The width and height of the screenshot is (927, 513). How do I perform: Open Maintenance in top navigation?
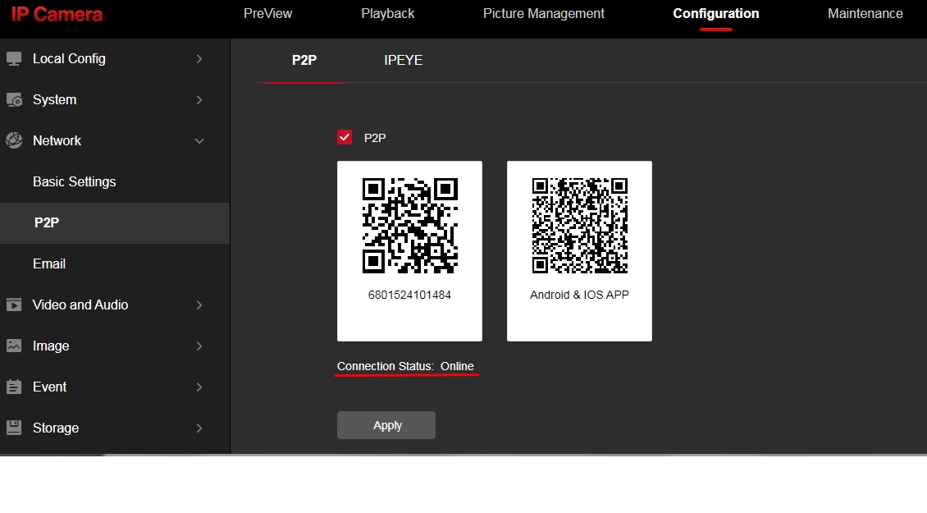pyautogui.click(x=865, y=14)
